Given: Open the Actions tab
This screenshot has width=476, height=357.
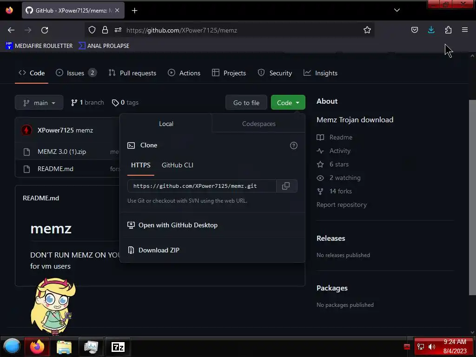Looking at the screenshot, I should pyautogui.click(x=184, y=73).
